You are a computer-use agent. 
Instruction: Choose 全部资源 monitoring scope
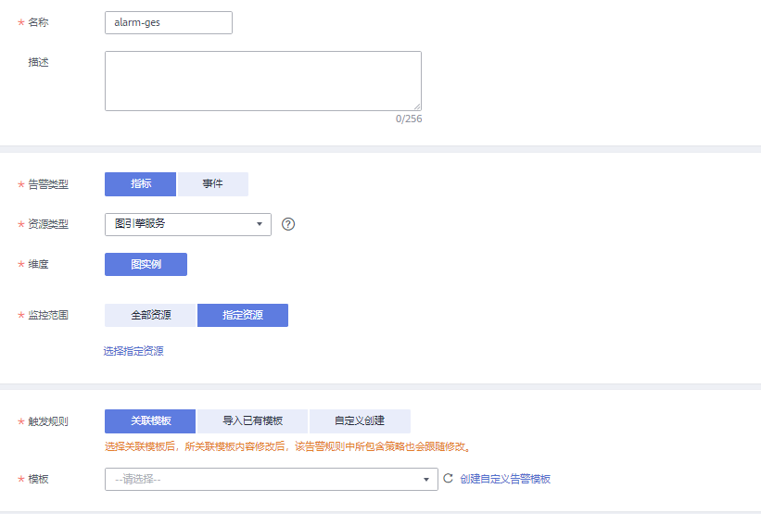[x=150, y=315]
